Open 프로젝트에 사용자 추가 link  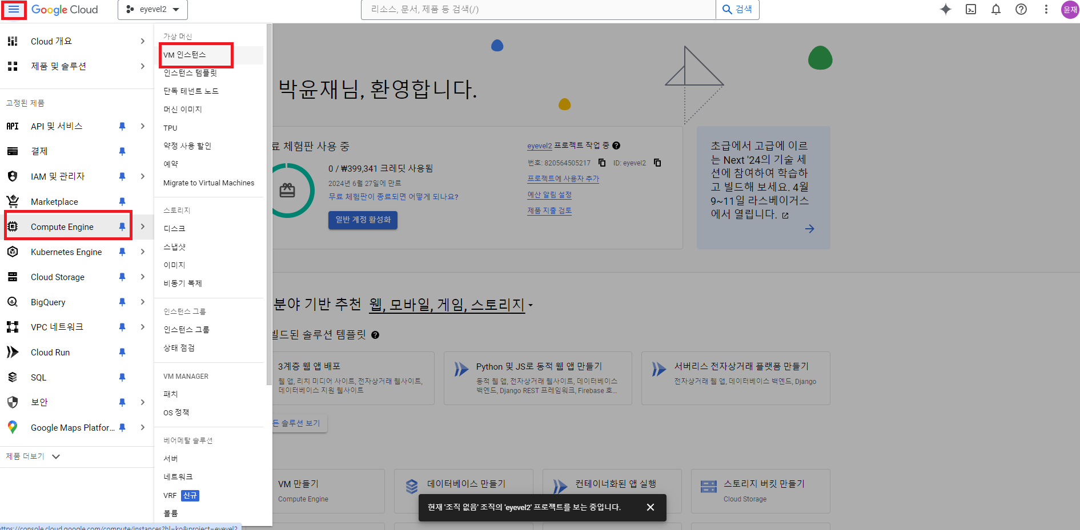coord(563,179)
